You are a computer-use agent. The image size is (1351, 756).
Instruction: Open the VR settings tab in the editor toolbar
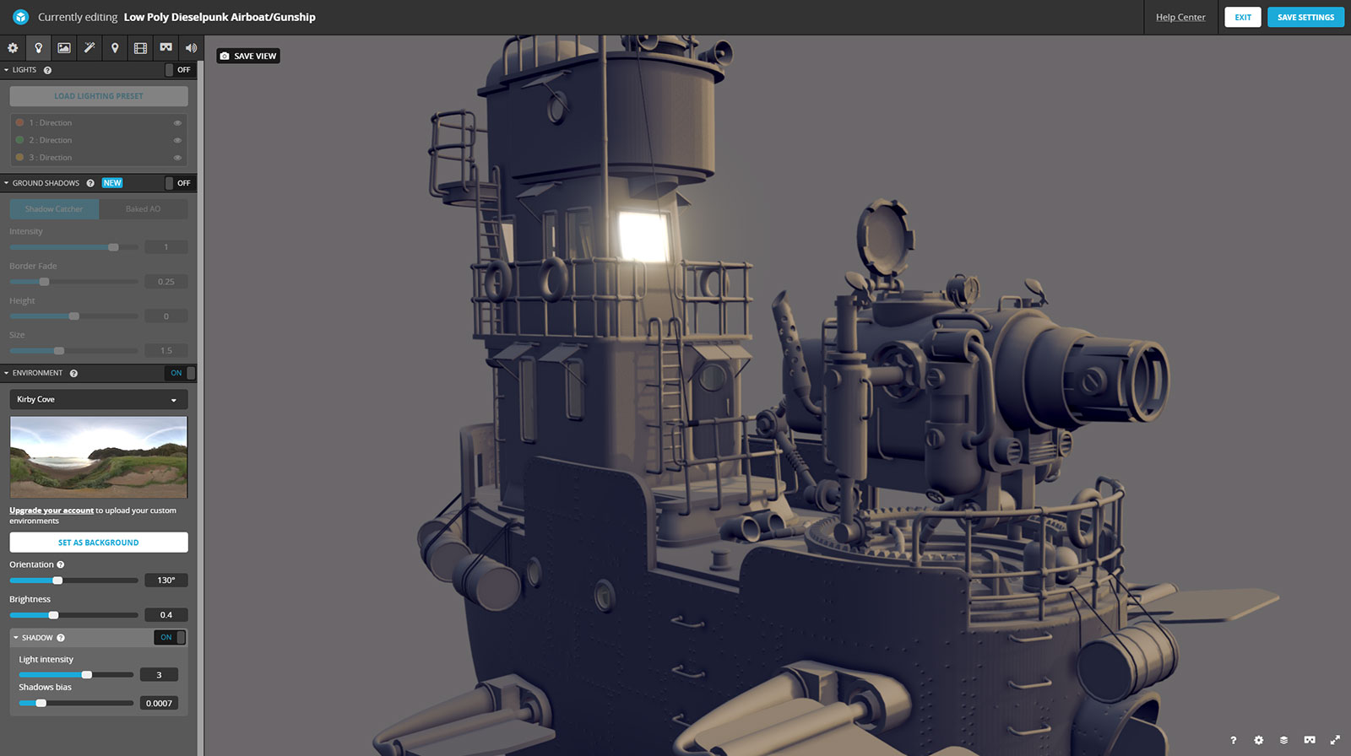[165, 48]
